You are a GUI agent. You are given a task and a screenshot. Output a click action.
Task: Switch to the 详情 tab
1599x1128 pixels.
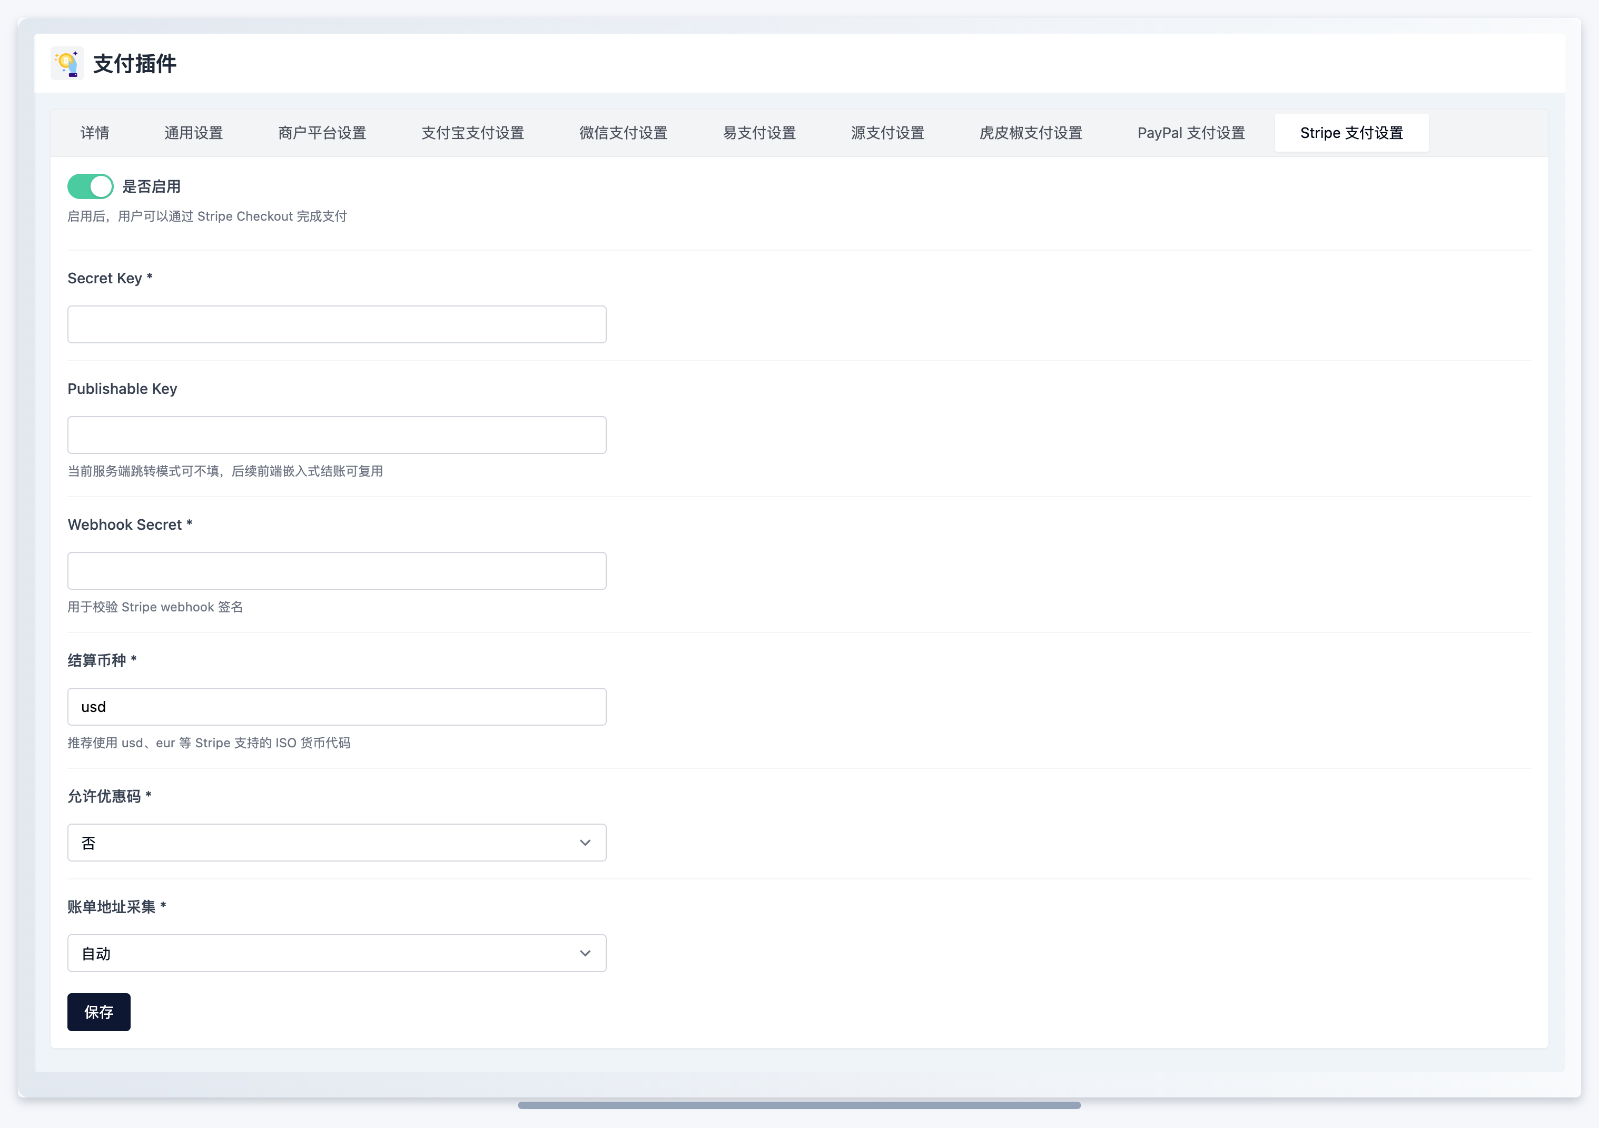coord(95,133)
